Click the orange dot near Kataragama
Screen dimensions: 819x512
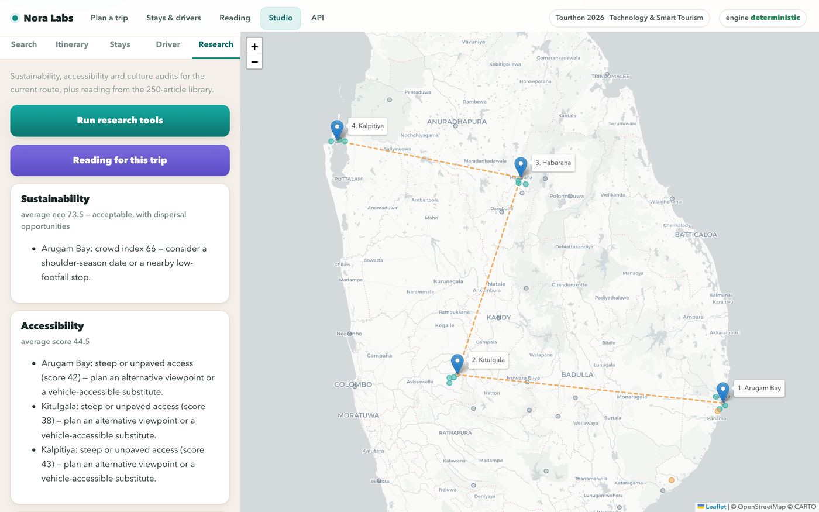click(672, 480)
